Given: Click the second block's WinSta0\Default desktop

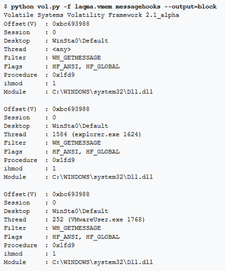Looking at the screenshot, I should click(80, 126).
